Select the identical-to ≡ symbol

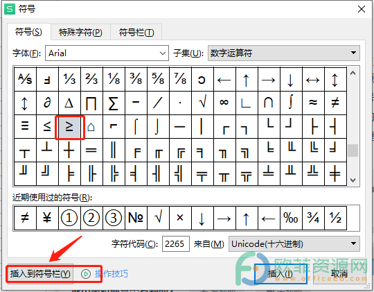pos(25,126)
